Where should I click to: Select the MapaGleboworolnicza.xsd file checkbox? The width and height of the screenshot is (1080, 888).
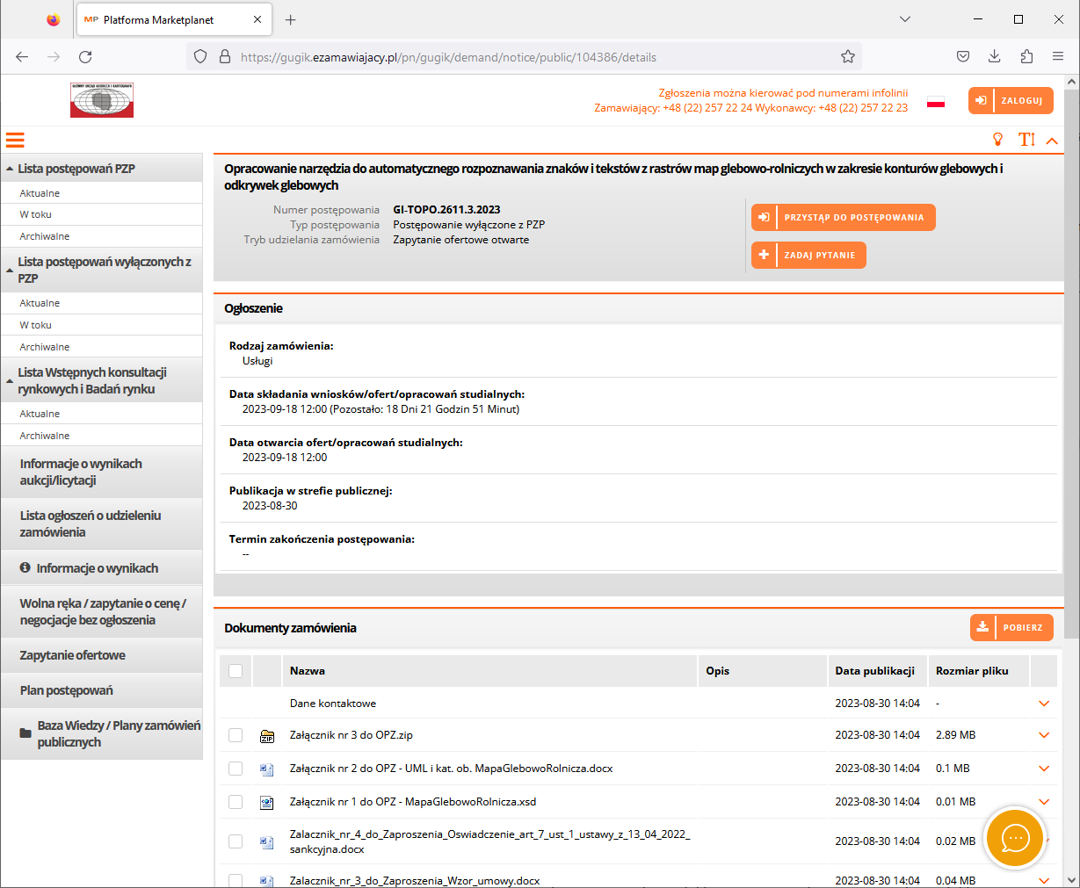pyautogui.click(x=236, y=802)
